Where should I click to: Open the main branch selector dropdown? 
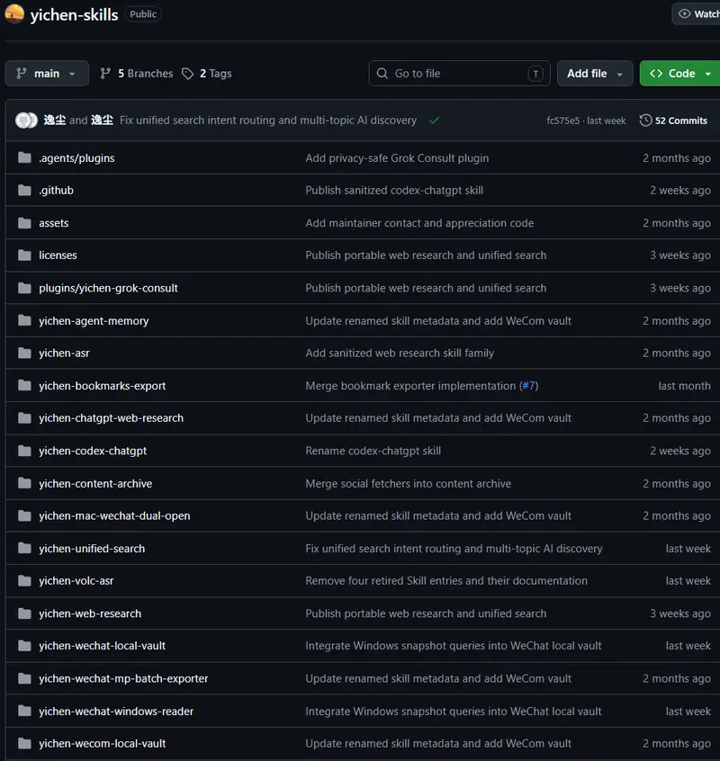tap(47, 73)
